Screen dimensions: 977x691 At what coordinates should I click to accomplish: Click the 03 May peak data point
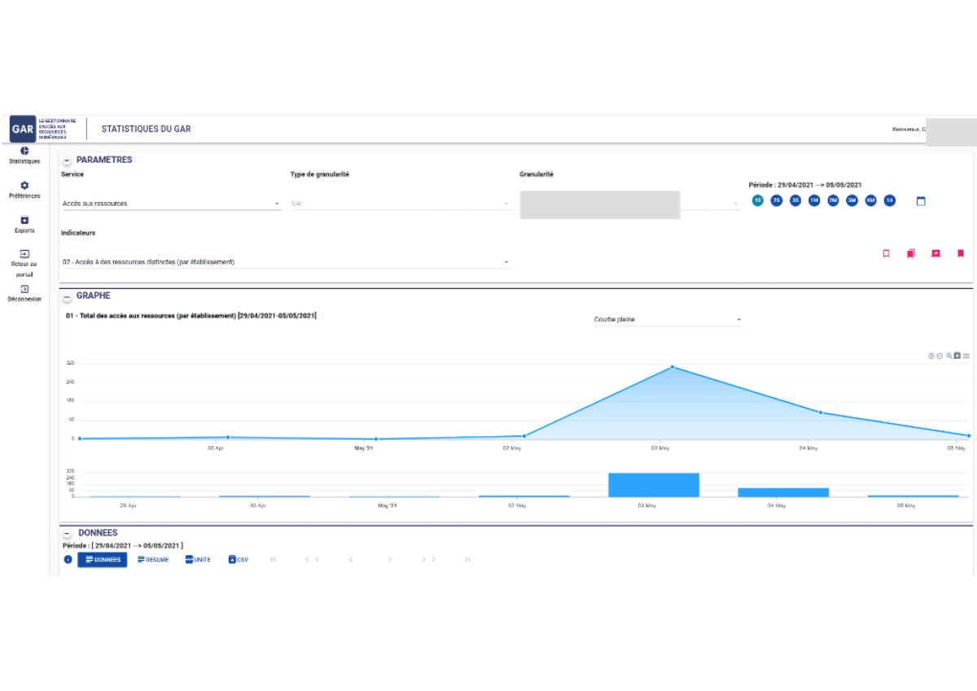point(673,367)
